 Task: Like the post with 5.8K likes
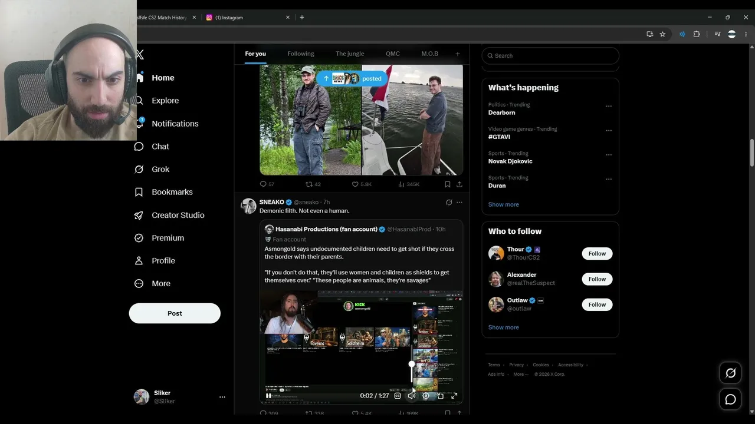point(362,184)
